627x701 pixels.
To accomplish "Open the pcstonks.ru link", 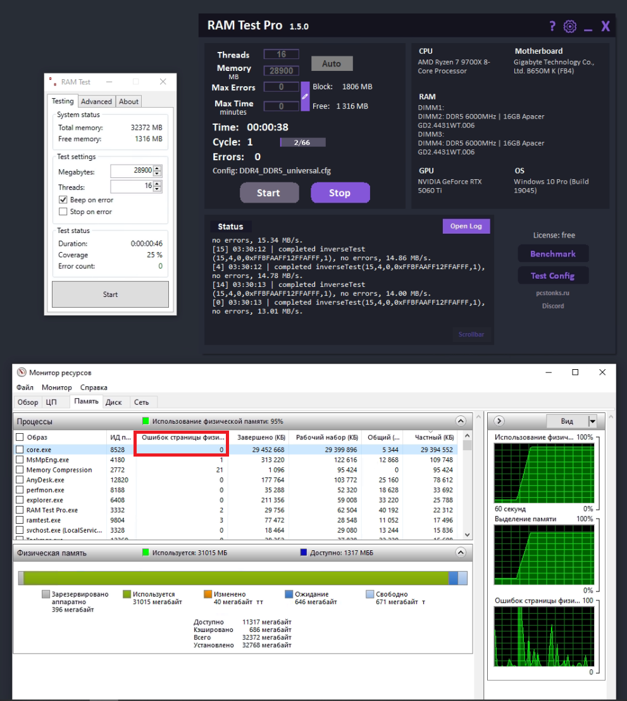I will 553,293.
